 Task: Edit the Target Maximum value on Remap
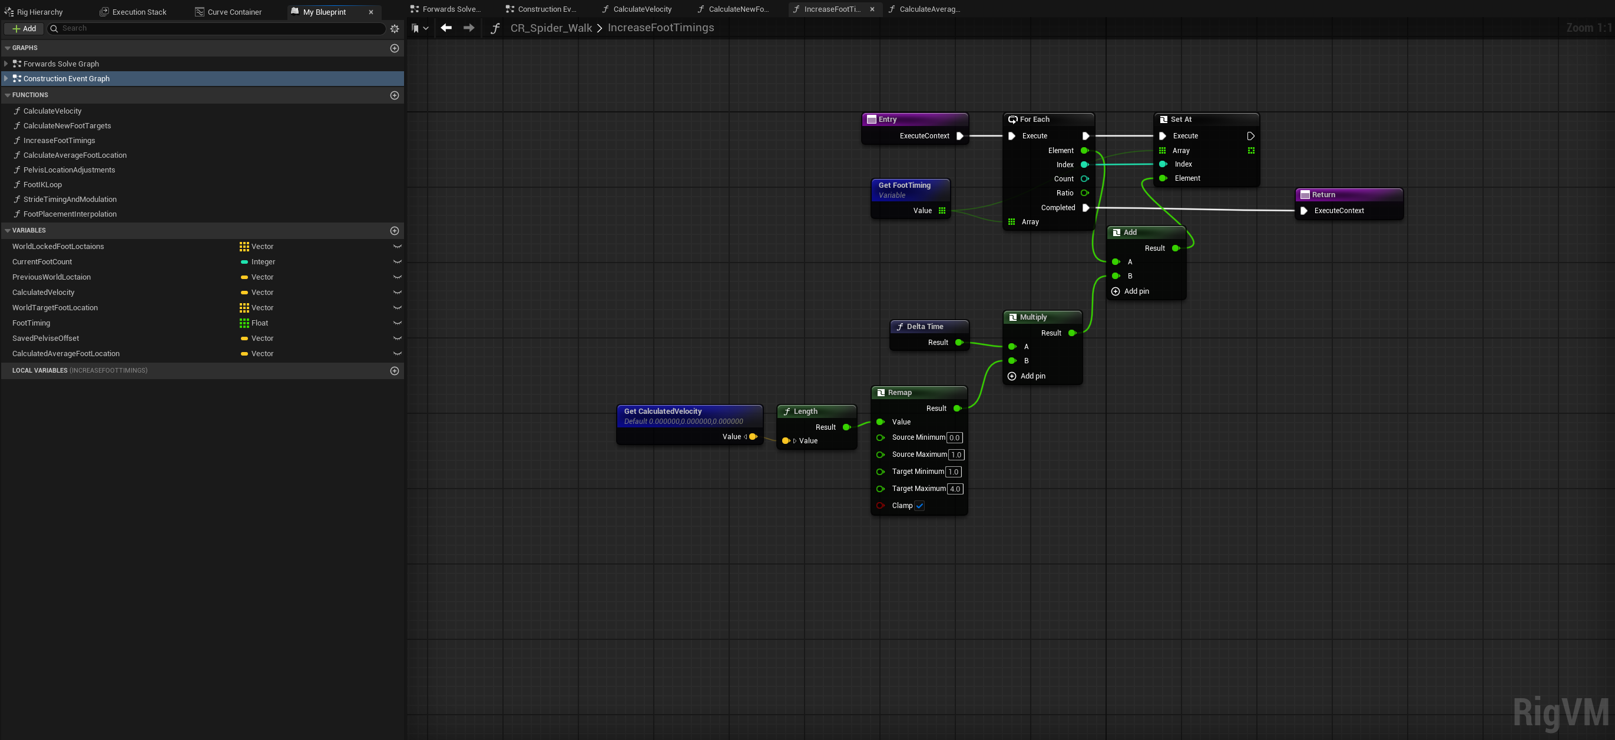click(x=955, y=489)
